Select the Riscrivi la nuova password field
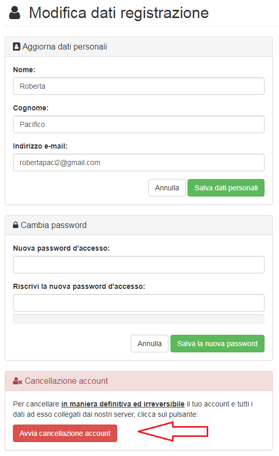This screenshot has width=279, height=456. coord(138,303)
